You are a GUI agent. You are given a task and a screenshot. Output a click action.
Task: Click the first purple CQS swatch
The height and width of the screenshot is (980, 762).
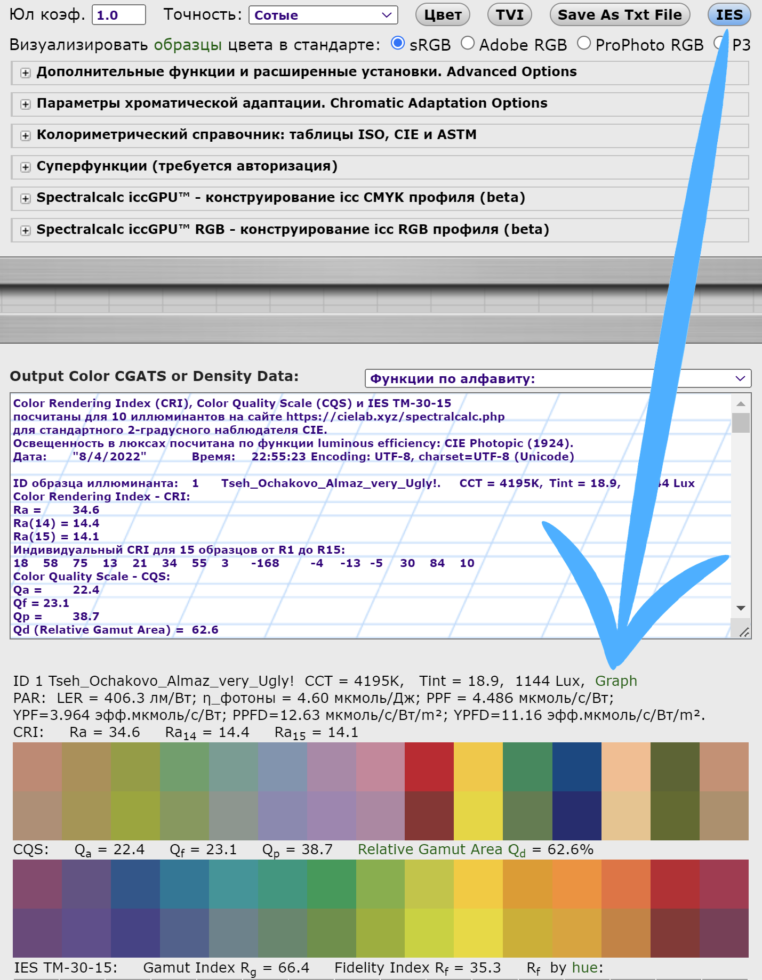pos(37,884)
